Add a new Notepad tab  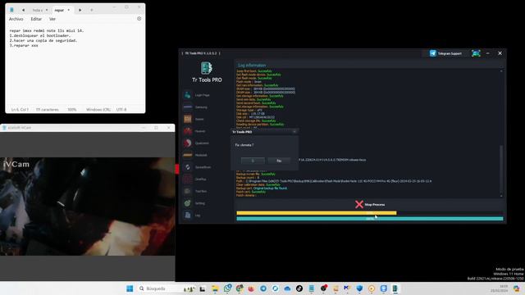pos(91,10)
